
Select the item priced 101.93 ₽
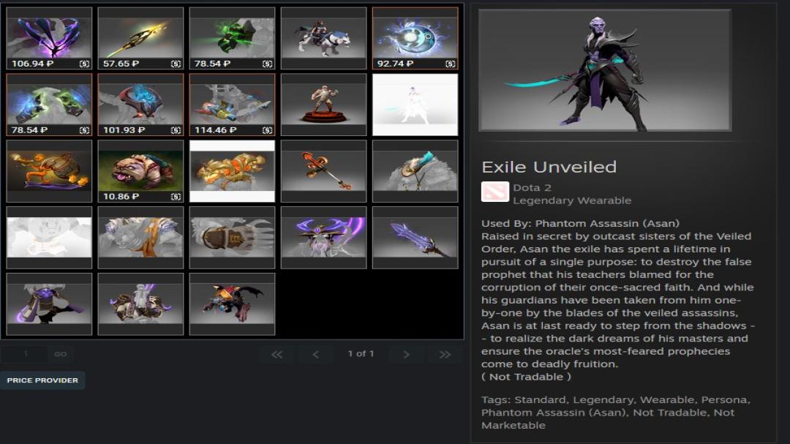coord(140,105)
